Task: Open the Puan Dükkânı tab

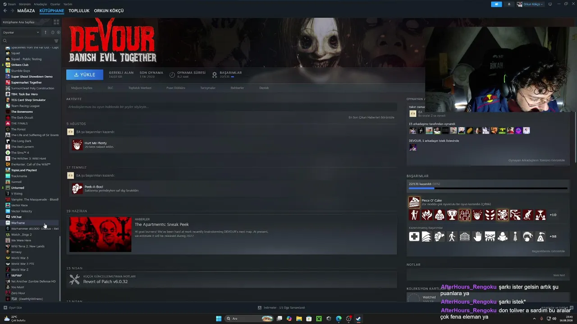Action: [176, 88]
